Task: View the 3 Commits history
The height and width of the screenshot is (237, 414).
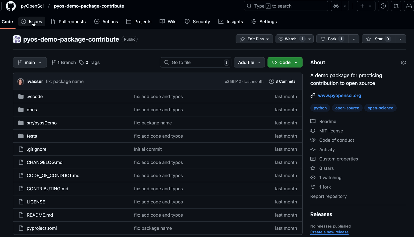Action: [x=282, y=81]
